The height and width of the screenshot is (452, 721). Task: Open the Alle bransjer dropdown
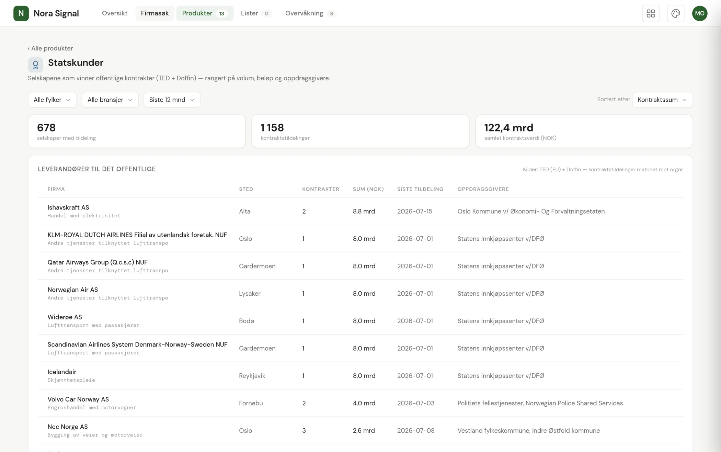(x=110, y=100)
